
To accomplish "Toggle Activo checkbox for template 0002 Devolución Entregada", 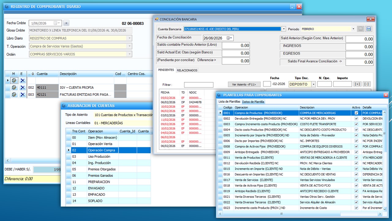I will tap(356, 118).
